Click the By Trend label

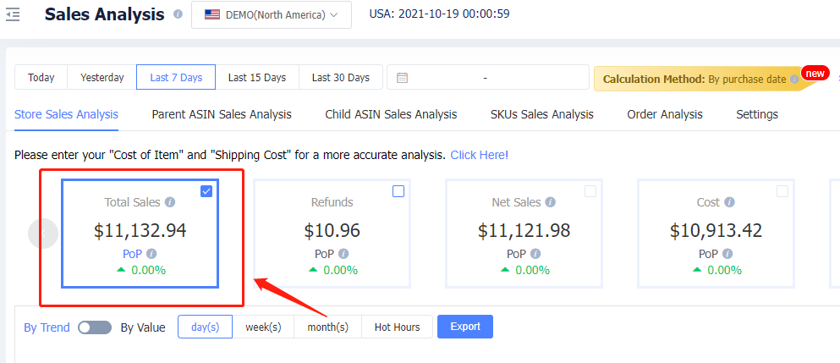pos(47,327)
